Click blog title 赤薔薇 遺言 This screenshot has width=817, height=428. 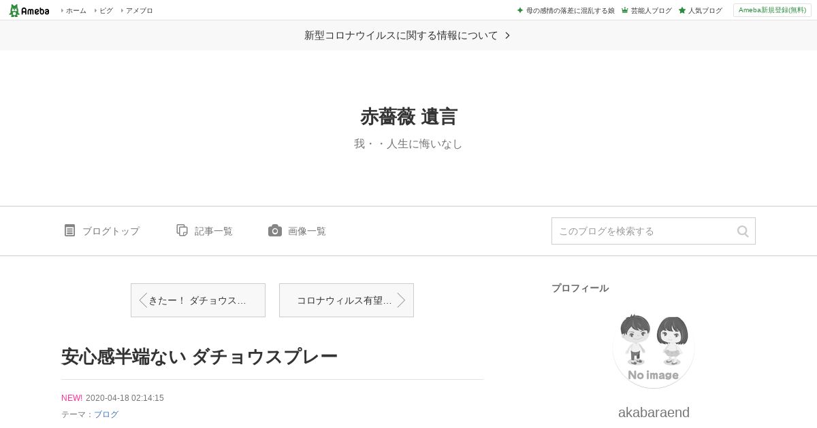coord(408,117)
